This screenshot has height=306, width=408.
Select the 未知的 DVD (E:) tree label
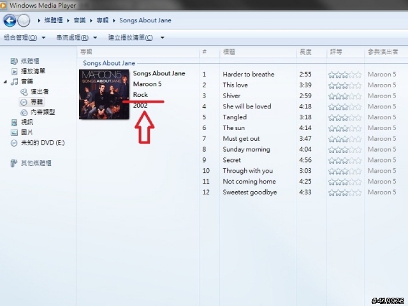click(43, 143)
